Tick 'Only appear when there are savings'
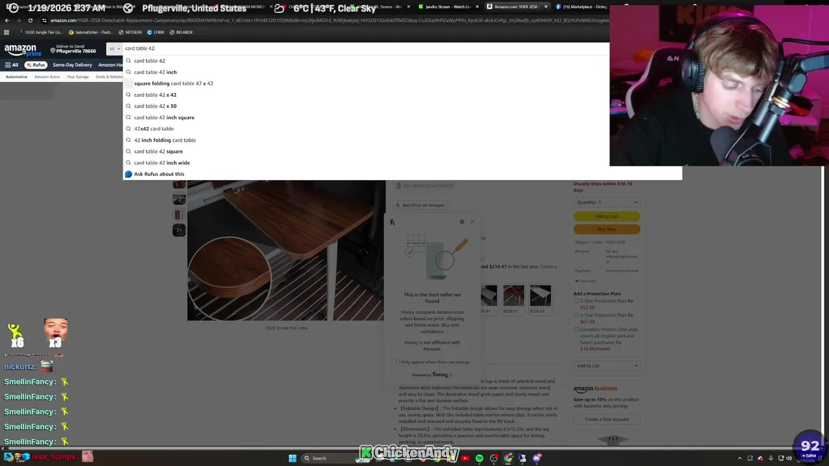The image size is (829, 466). (398, 362)
